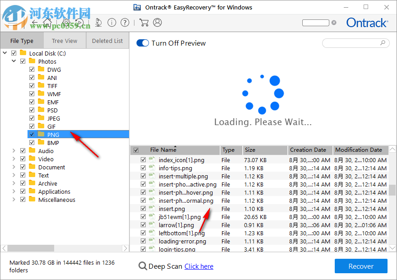Expand the Applications tree node
This screenshot has height=280, width=397.
click(14, 191)
